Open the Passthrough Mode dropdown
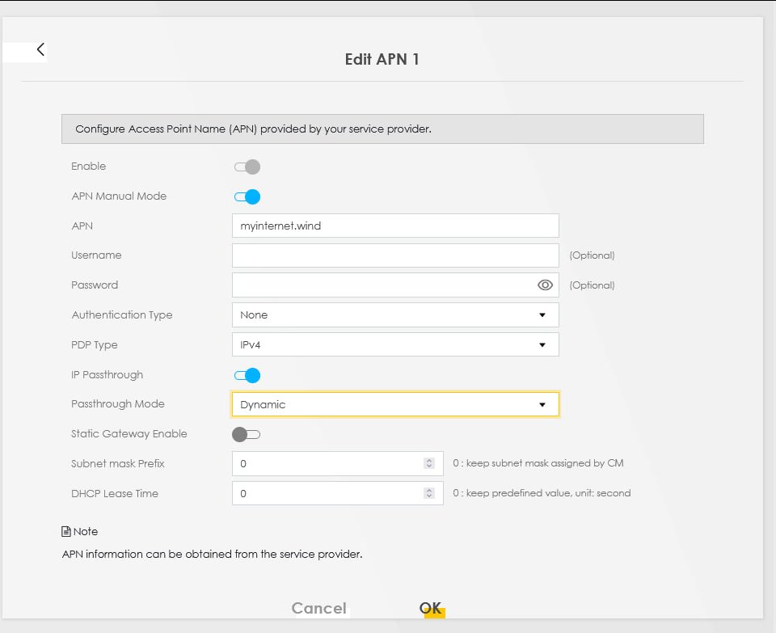This screenshot has width=776, height=633. (394, 404)
